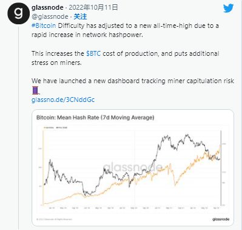Click the 关注 follow button
Screen dimensions: 242x230
pos(80,16)
